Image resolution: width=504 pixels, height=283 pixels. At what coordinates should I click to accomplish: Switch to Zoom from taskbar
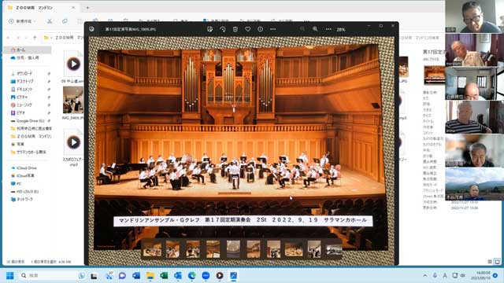click(206, 276)
